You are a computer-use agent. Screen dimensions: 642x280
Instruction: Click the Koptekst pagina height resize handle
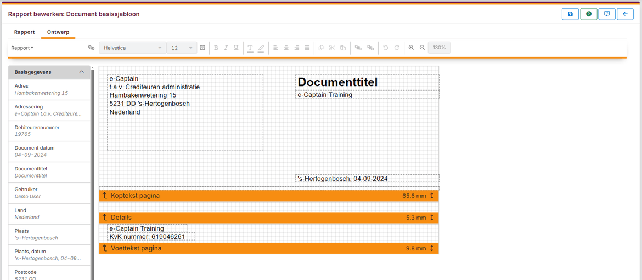[x=432, y=196]
